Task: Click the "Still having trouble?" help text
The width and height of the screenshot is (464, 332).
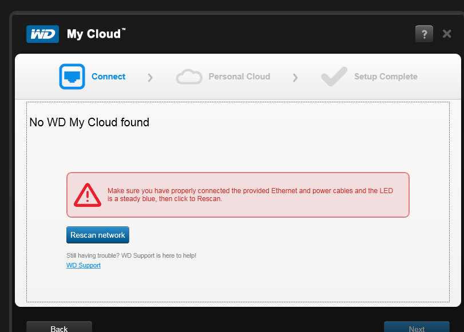Action: pos(131,255)
